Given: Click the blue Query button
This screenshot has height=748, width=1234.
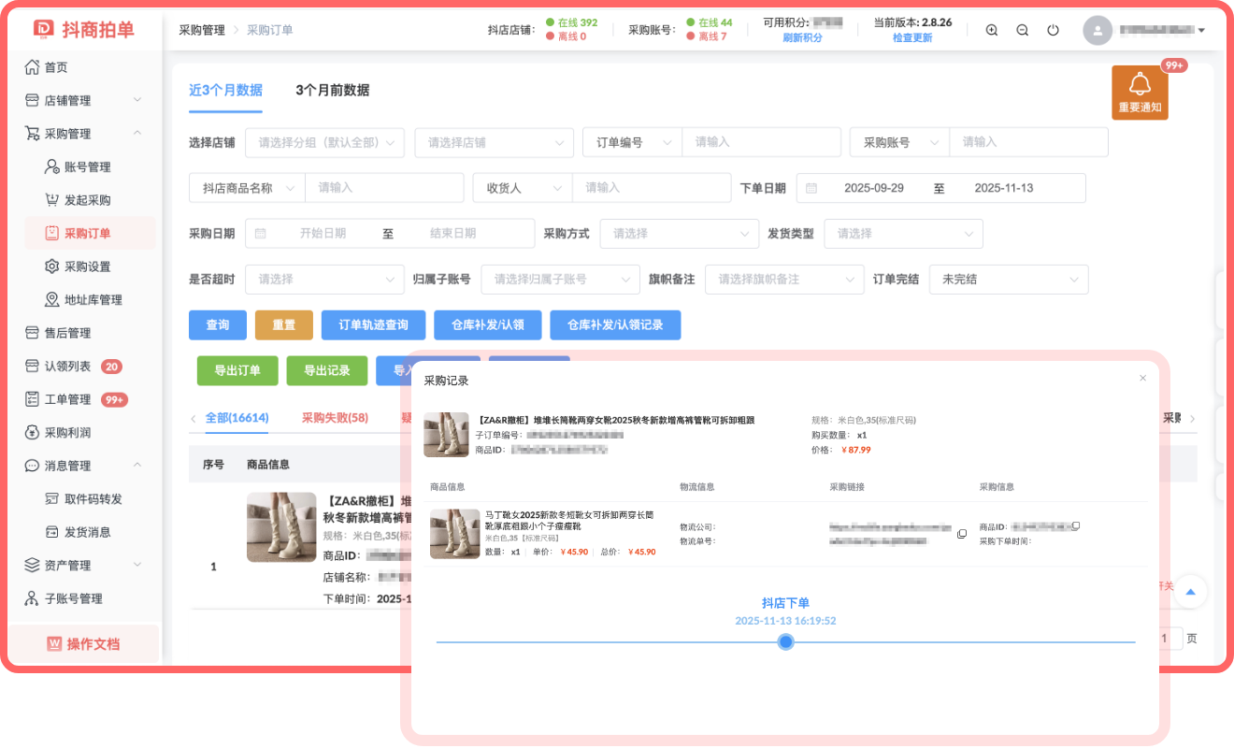Looking at the screenshot, I should [x=217, y=324].
